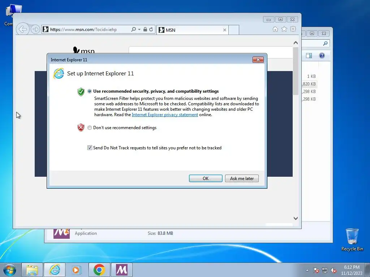The image size is (370, 277).
Task: Open the clock showing 6:12 PM
Action: (351, 270)
